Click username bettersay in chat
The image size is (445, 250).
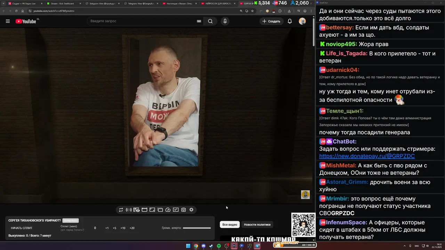[x=340, y=27]
